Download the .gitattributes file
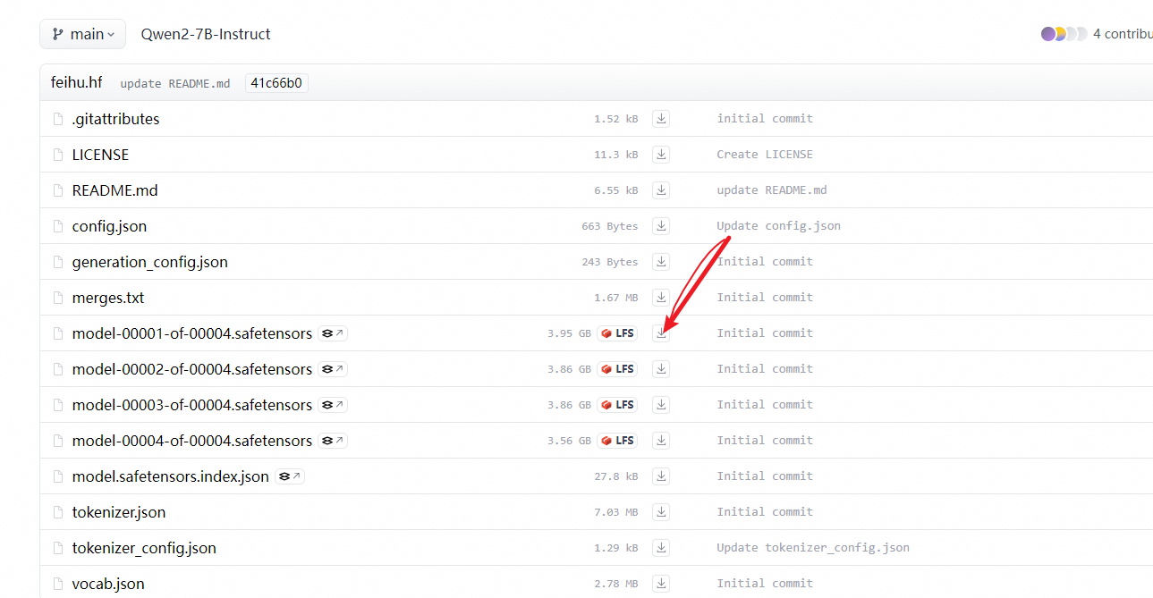The image size is (1153, 598). pyautogui.click(x=661, y=118)
